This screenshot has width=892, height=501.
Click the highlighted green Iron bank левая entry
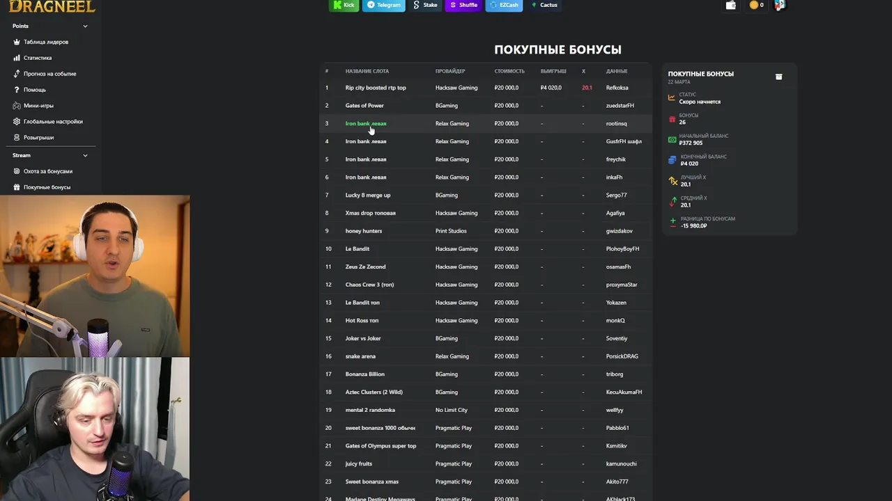pyautogui.click(x=366, y=124)
